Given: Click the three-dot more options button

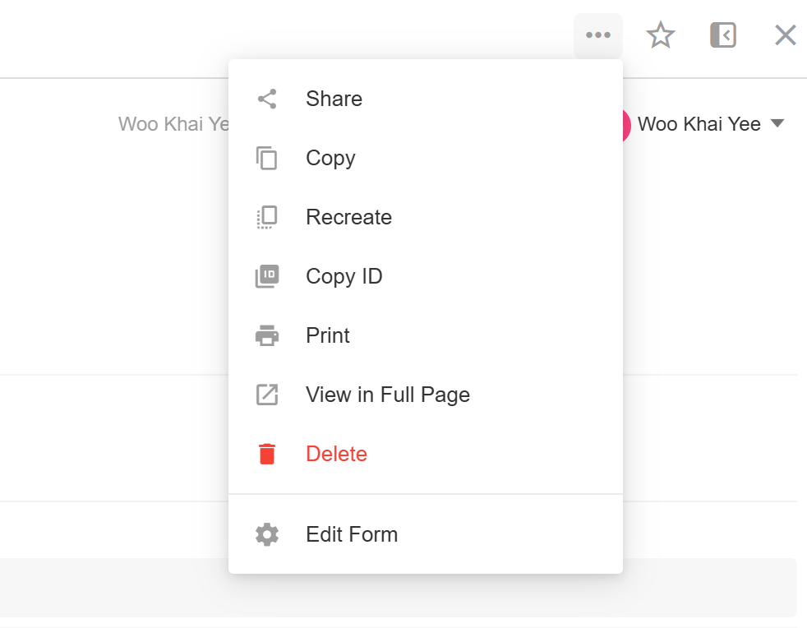Looking at the screenshot, I should 598,35.
